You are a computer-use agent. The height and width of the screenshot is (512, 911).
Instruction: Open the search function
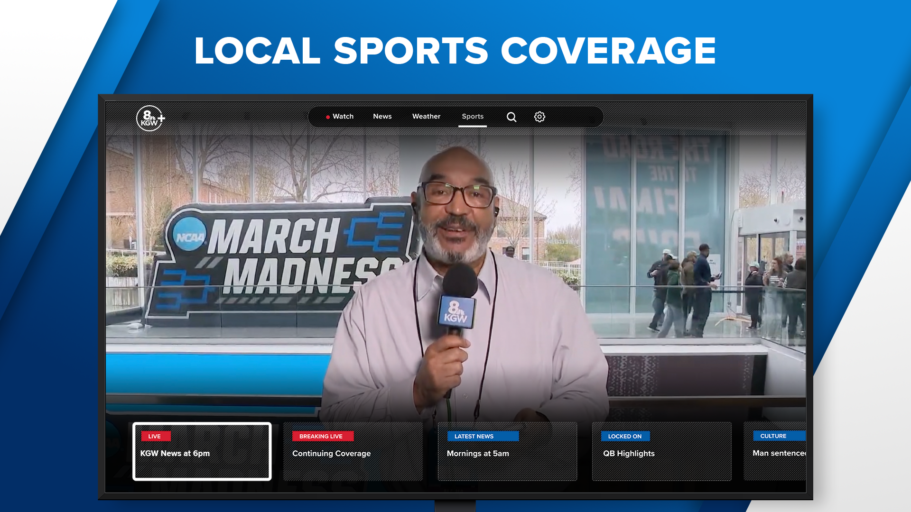pos(511,117)
